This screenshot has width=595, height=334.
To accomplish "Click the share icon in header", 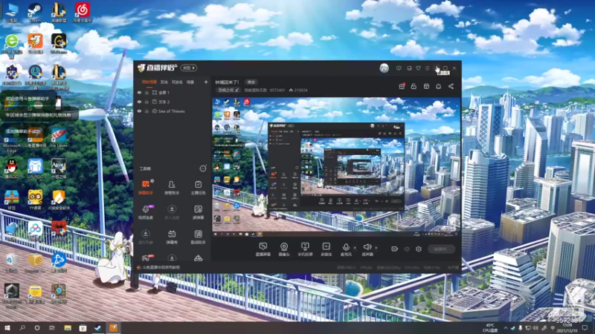I will pyautogui.click(x=451, y=86).
